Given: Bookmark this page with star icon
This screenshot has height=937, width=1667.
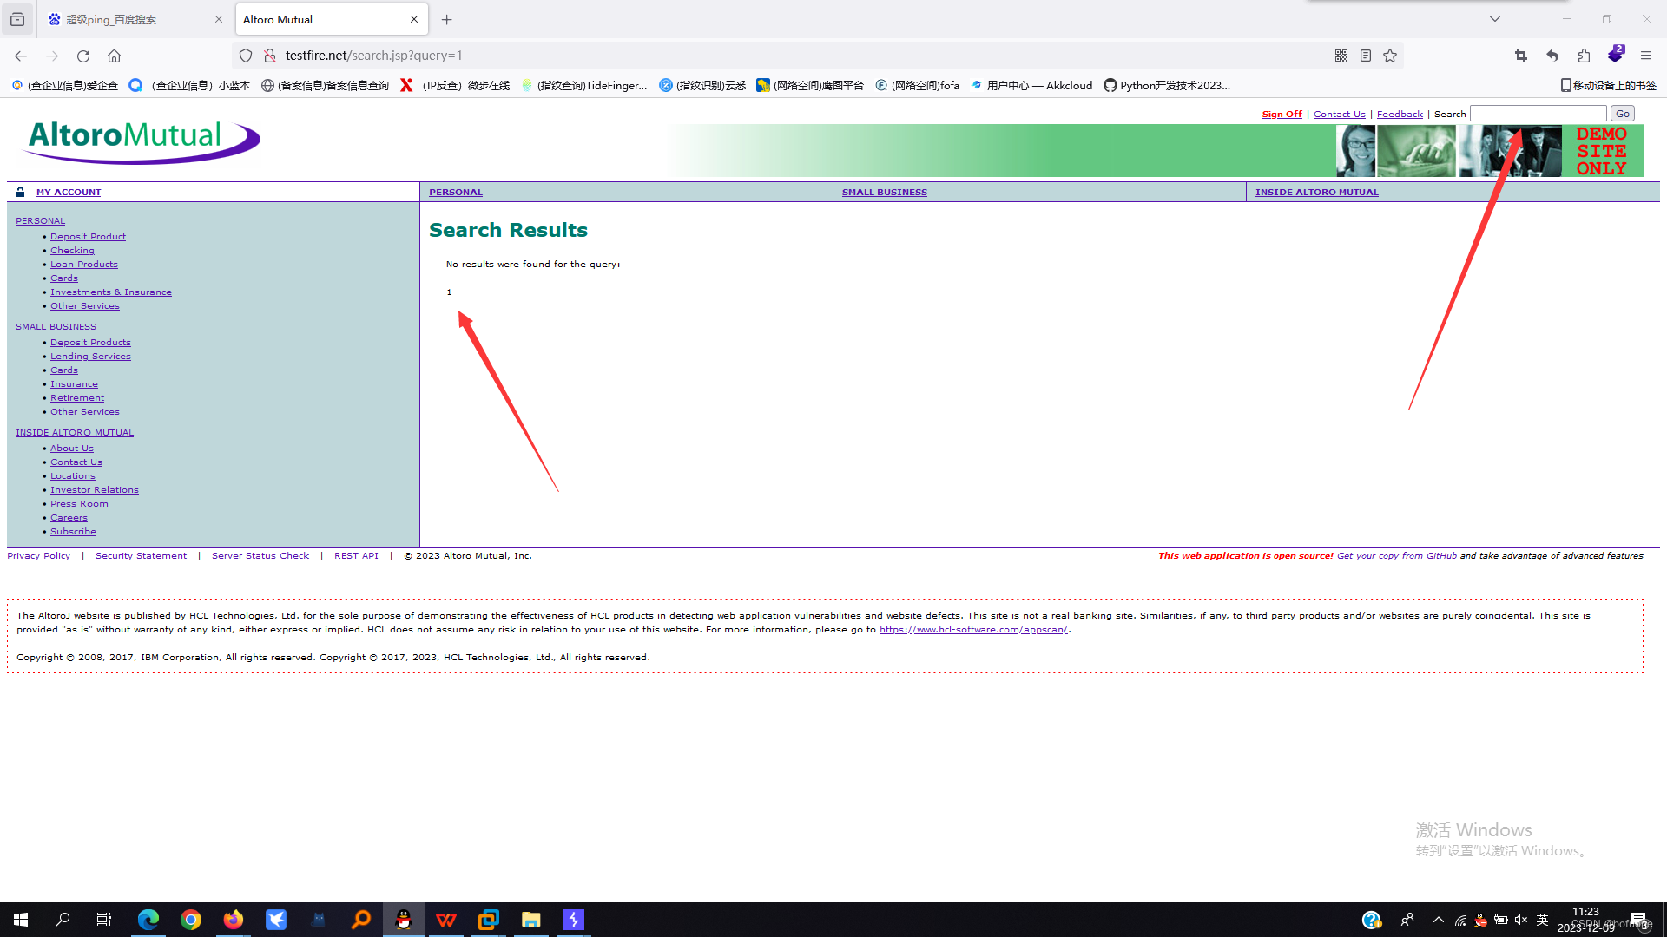Looking at the screenshot, I should pos(1390,56).
